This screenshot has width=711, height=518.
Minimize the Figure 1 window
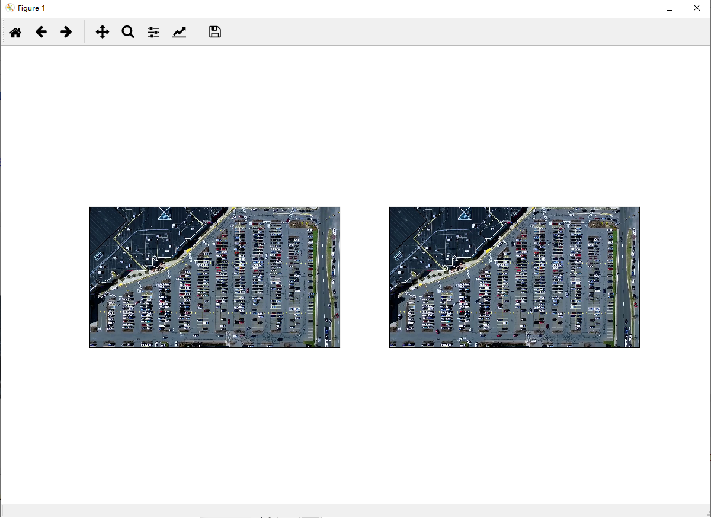click(642, 8)
